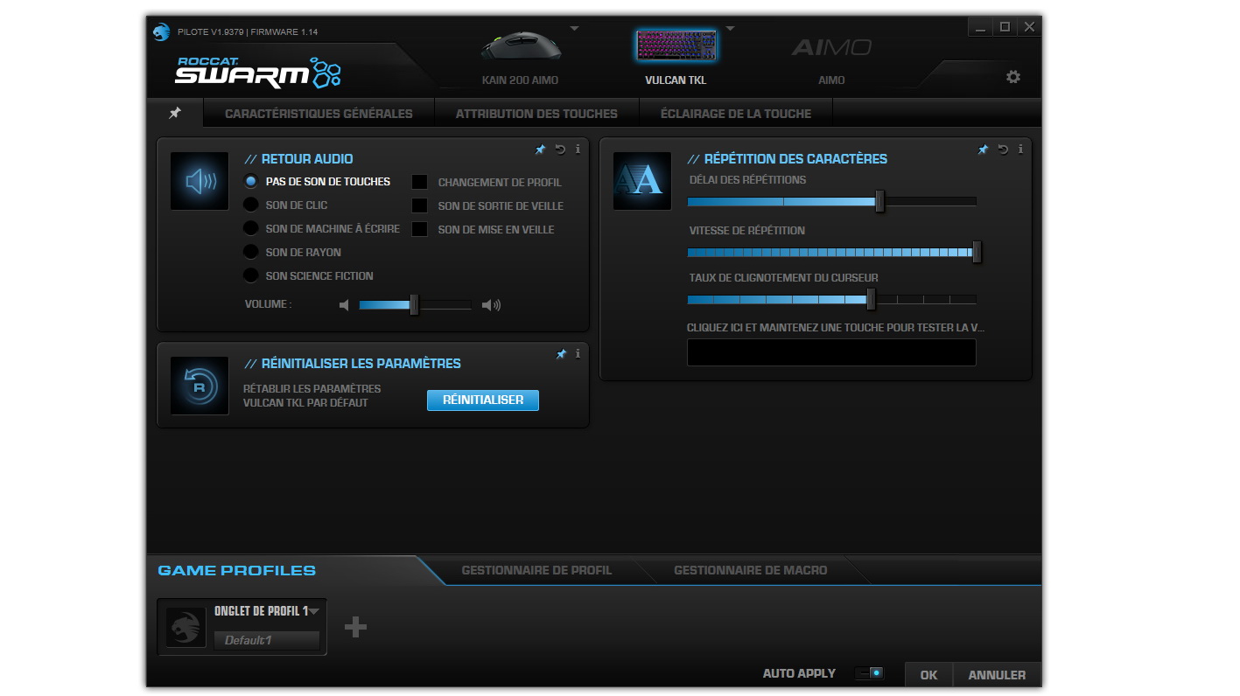Switch to the Attribution des Touches tab
The width and height of the screenshot is (1240, 696).
536,113
